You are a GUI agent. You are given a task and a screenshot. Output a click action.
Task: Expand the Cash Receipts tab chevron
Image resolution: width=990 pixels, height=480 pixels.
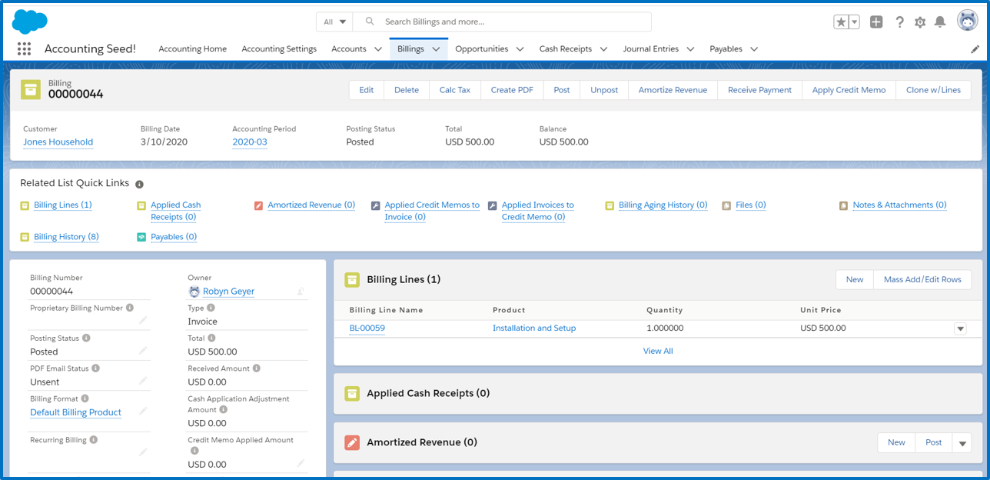tap(604, 48)
